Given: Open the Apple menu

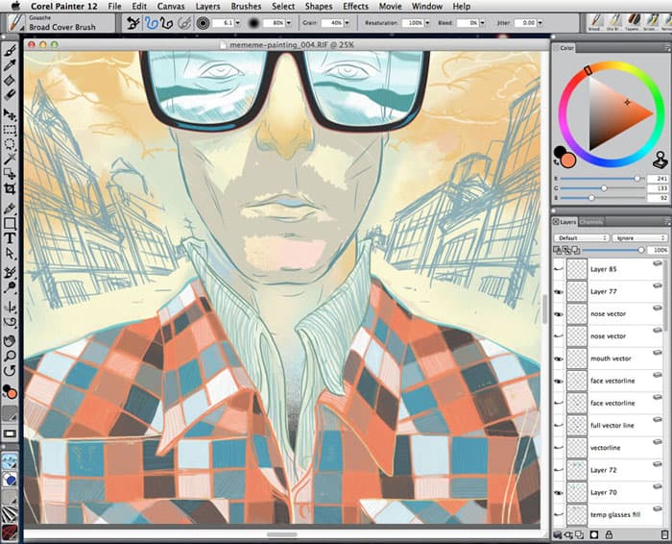Looking at the screenshot, I should pos(15,6).
